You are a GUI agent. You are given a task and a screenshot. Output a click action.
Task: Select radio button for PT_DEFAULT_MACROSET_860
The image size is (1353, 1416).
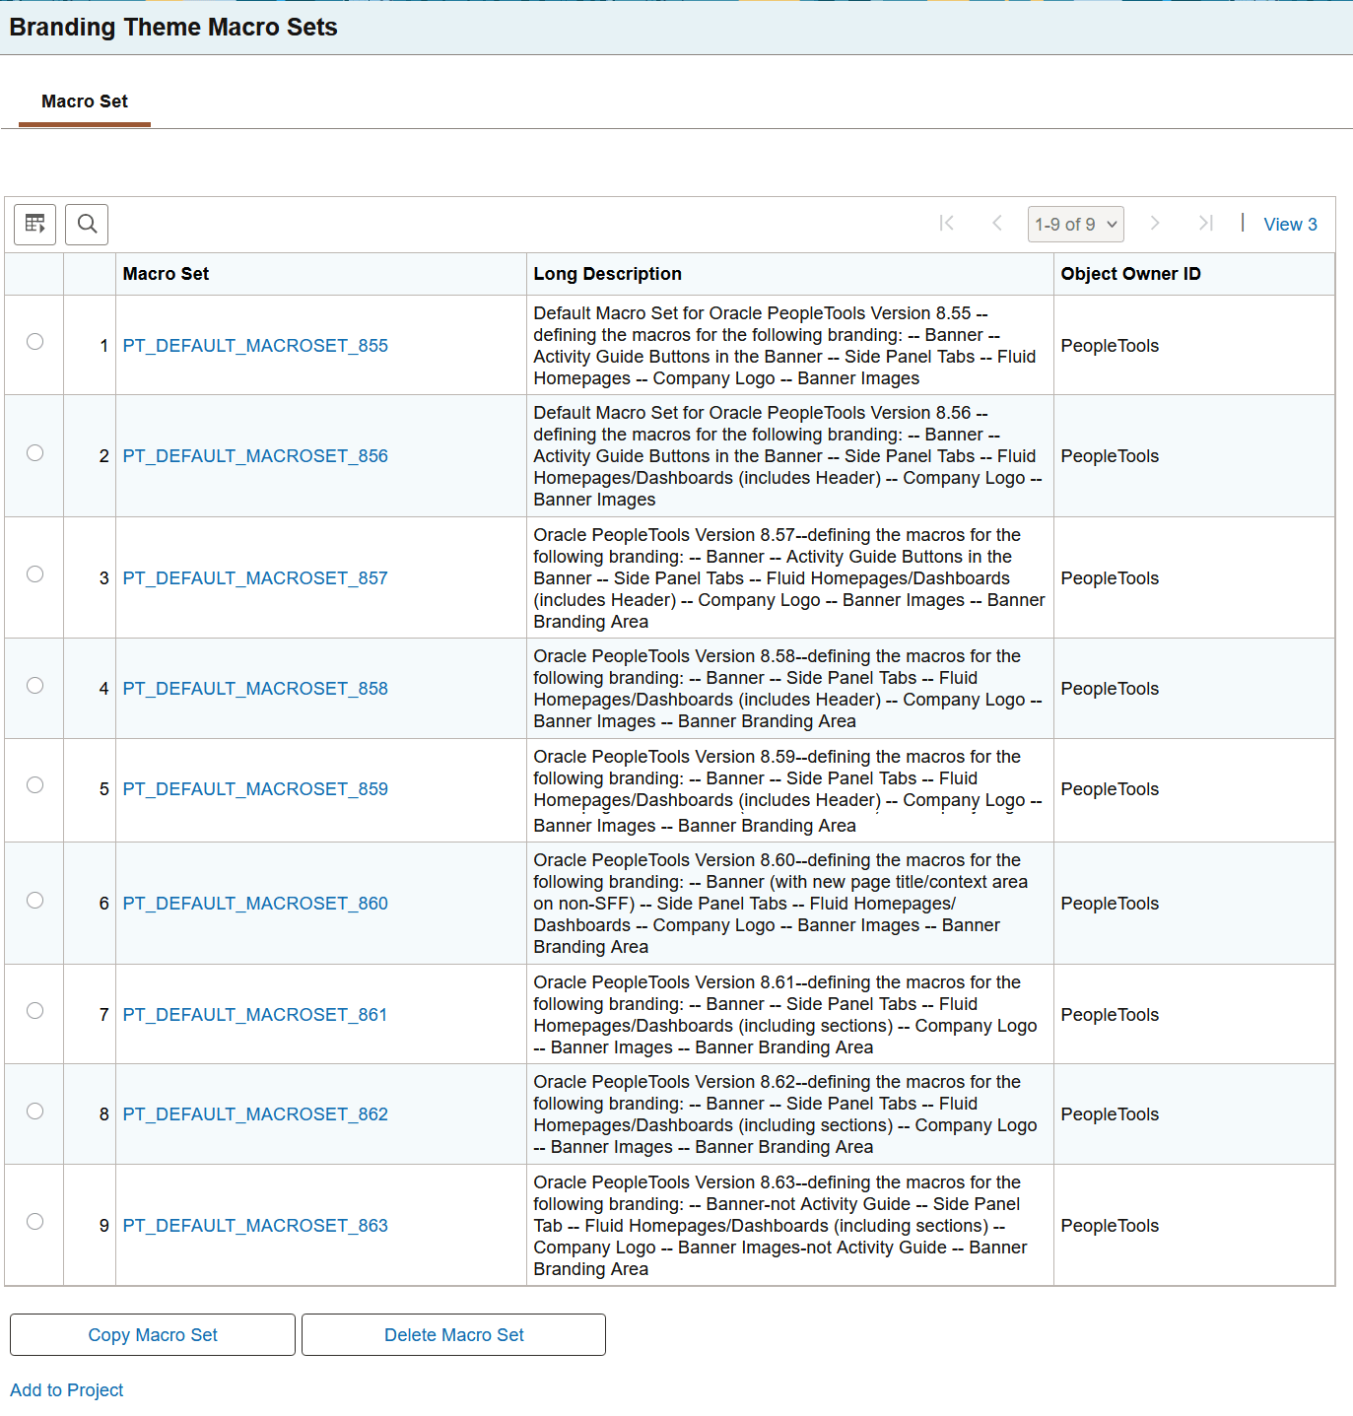[34, 901]
